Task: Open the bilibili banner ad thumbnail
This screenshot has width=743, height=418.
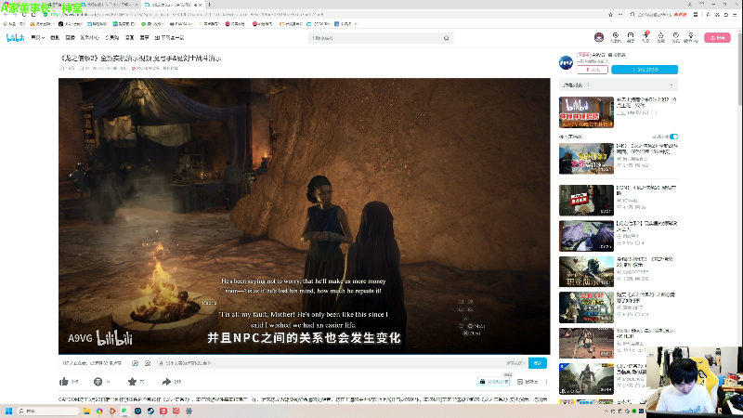Action: coord(586,112)
